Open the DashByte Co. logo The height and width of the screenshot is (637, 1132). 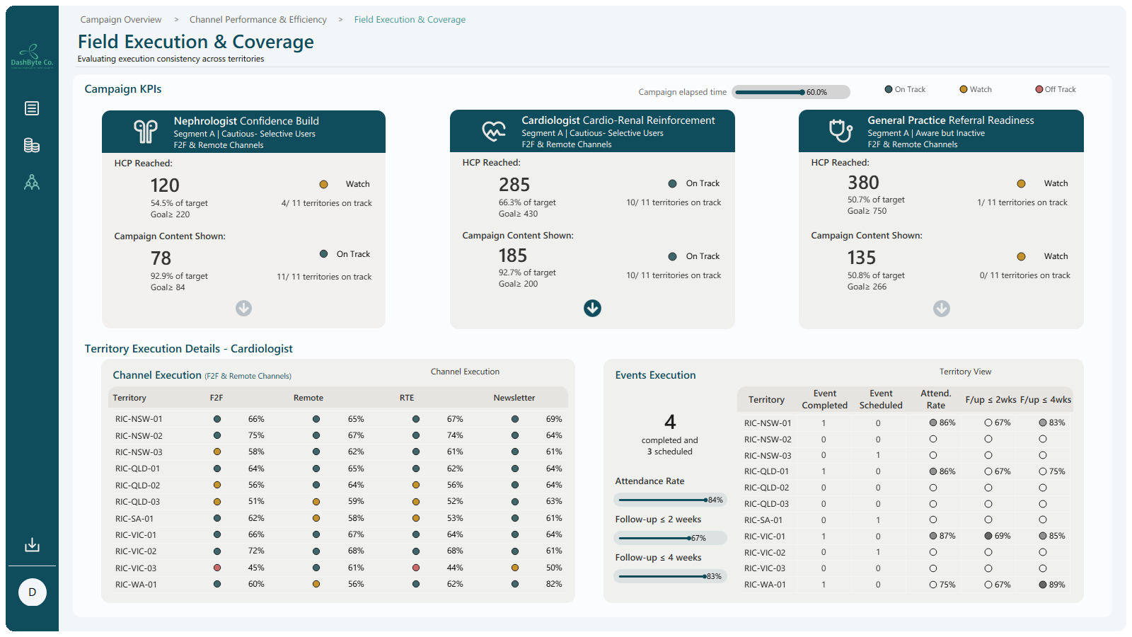[32, 55]
